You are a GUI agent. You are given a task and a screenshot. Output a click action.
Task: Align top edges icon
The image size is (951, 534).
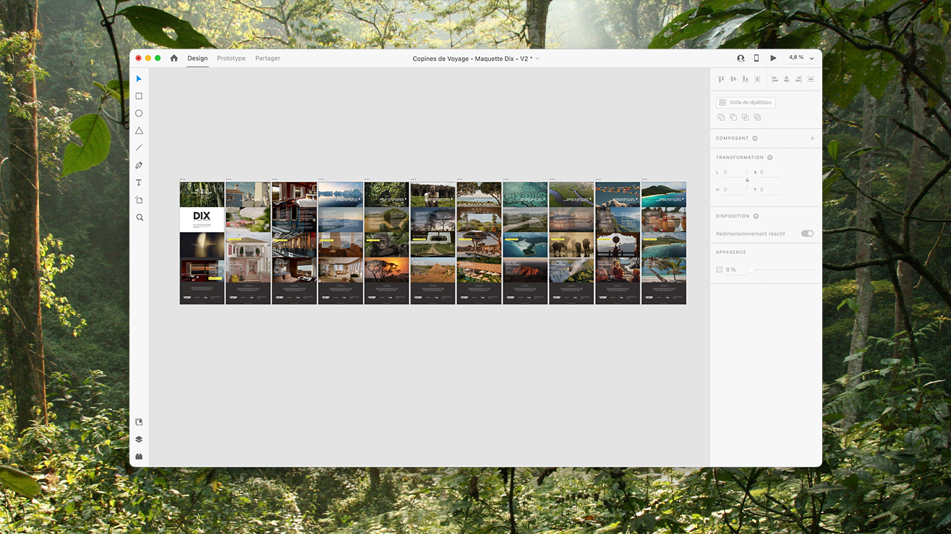click(721, 79)
